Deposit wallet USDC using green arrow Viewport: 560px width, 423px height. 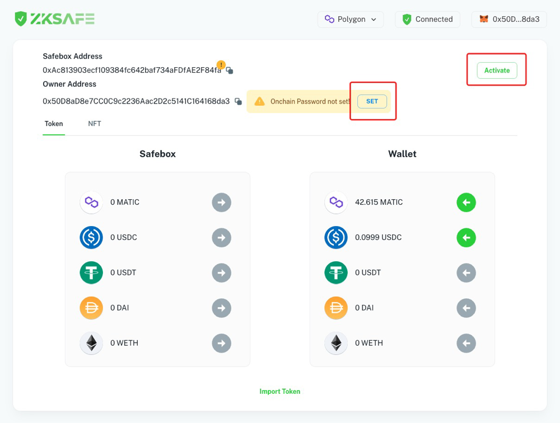[x=466, y=238]
